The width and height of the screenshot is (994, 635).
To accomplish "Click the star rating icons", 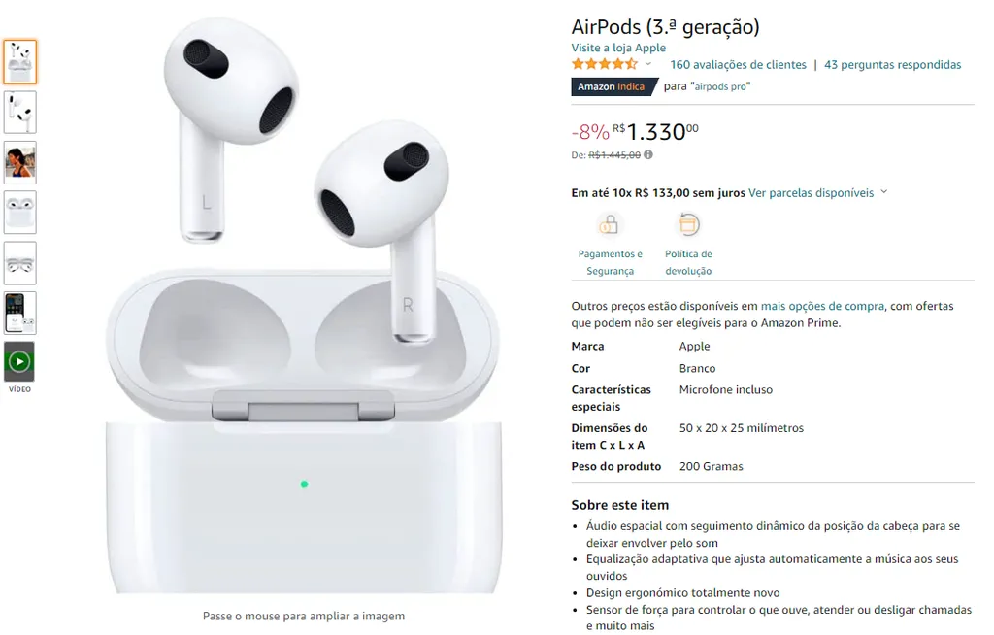I will [x=604, y=64].
